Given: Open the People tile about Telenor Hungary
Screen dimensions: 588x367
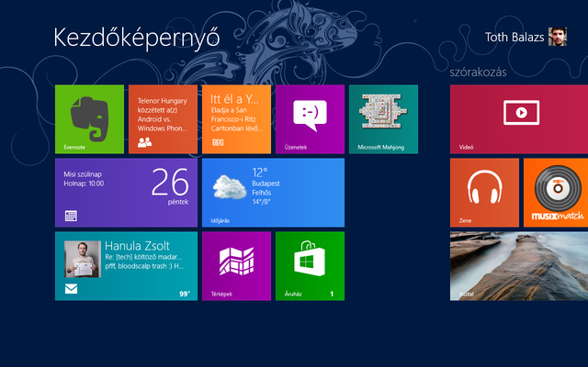Looking at the screenshot, I should [x=163, y=119].
